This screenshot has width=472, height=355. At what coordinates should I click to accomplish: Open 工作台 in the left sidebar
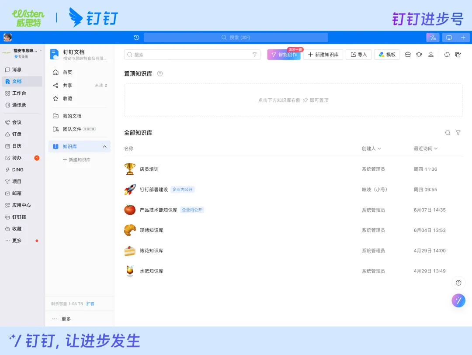tap(22, 93)
